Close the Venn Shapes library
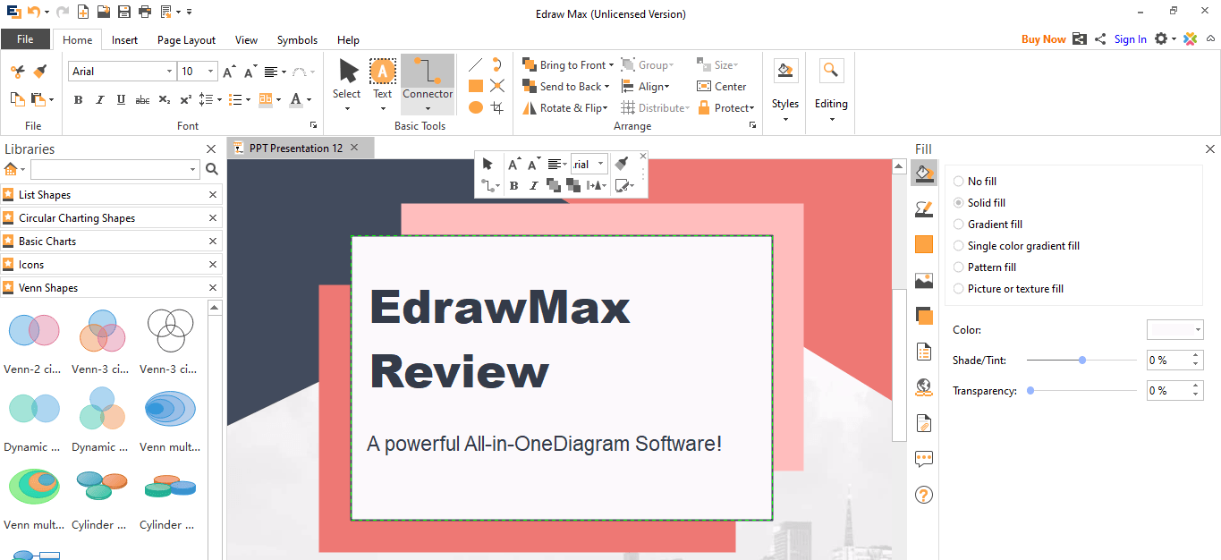Image resolution: width=1221 pixels, height=560 pixels. [x=213, y=288]
